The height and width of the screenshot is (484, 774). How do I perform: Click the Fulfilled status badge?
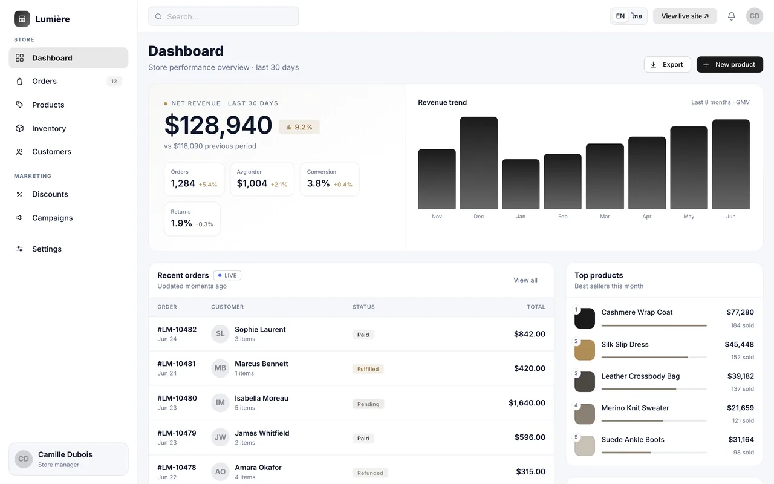pos(368,369)
